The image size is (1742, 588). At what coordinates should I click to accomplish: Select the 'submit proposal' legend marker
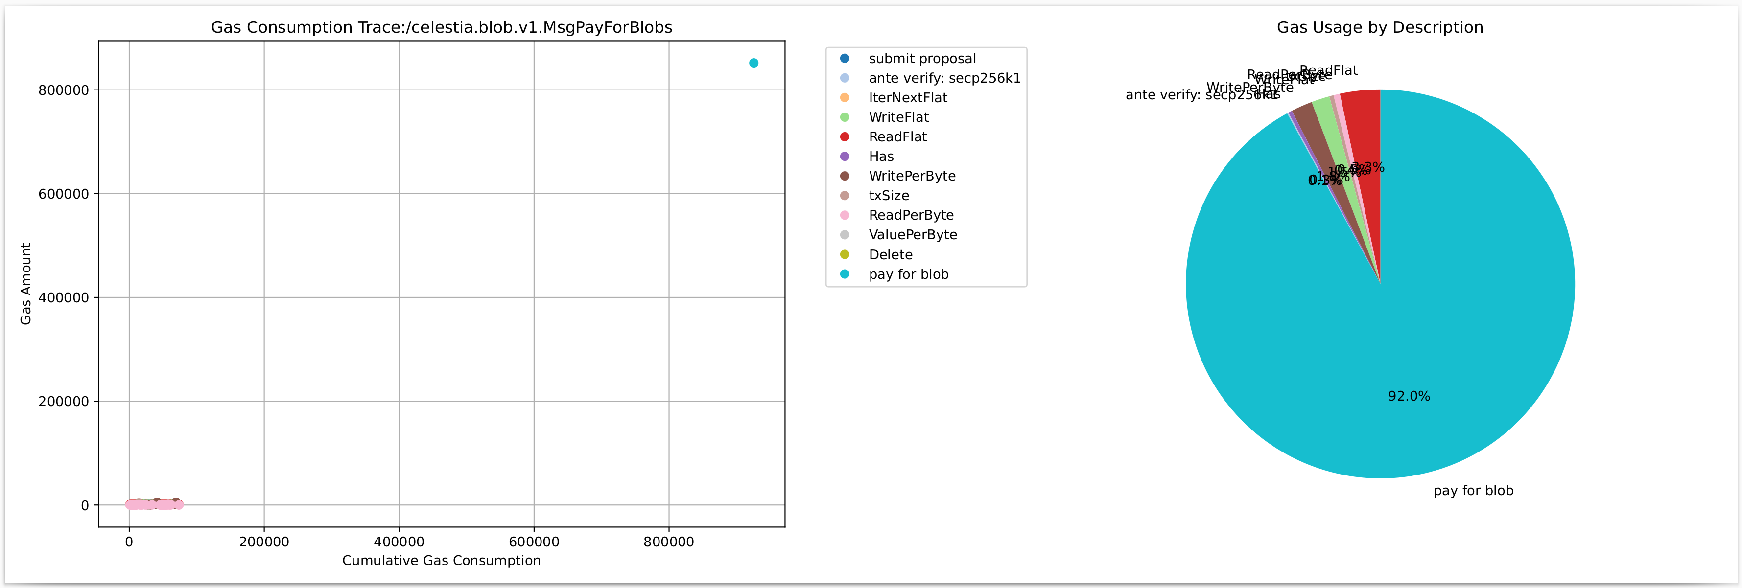point(846,58)
